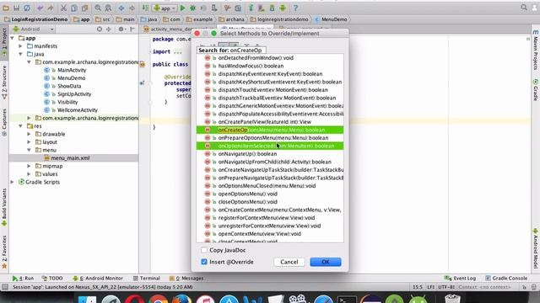Select onPrepareOptionsMenu method row
The height and width of the screenshot is (303, 540).
point(270,138)
